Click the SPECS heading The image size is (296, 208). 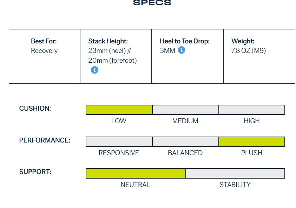click(152, 3)
